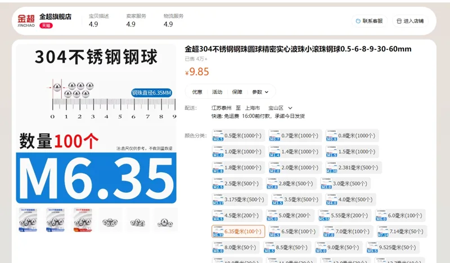This screenshot has height=263, width=450.
Task: Click the selected 6.35毫米(100个) variant
Action: coord(238,232)
